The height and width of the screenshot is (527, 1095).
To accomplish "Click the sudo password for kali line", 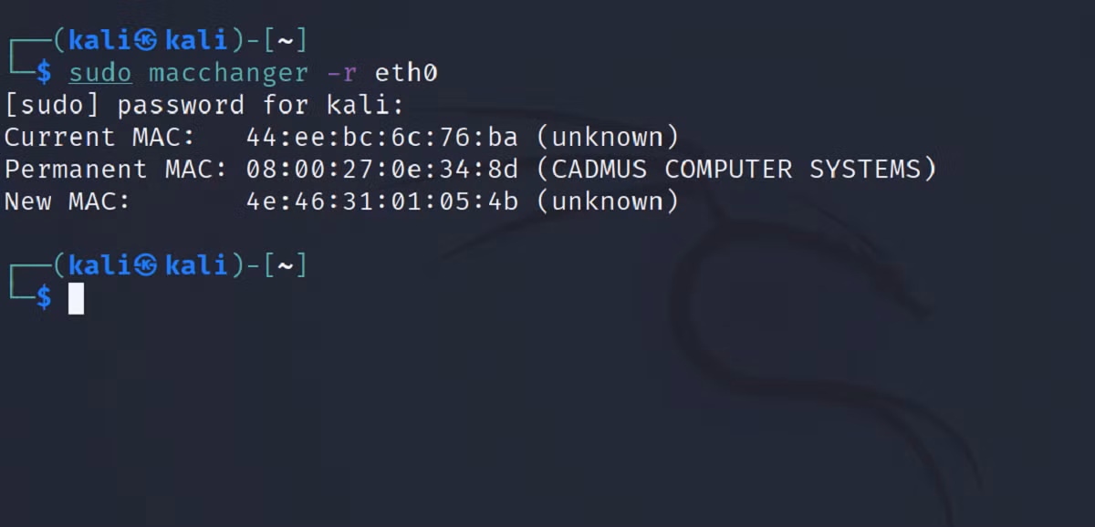I will click(204, 105).
